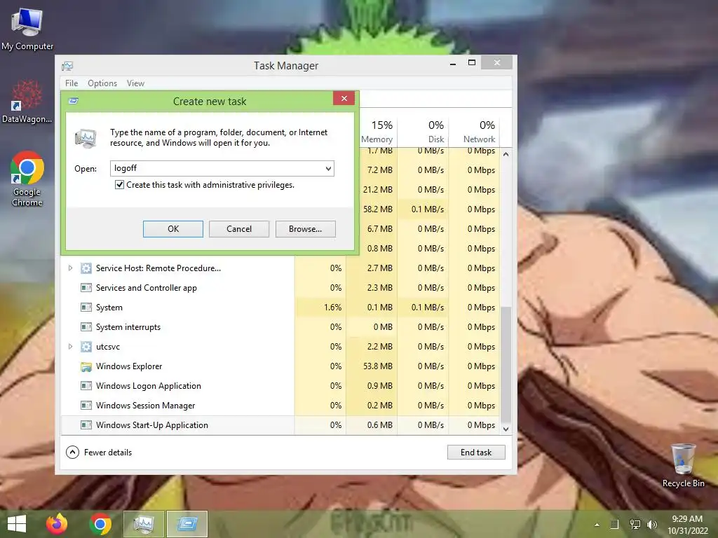Open the Windows Start button
The height and width of the screenshot is (538, 718).
(x=17, y=524)
